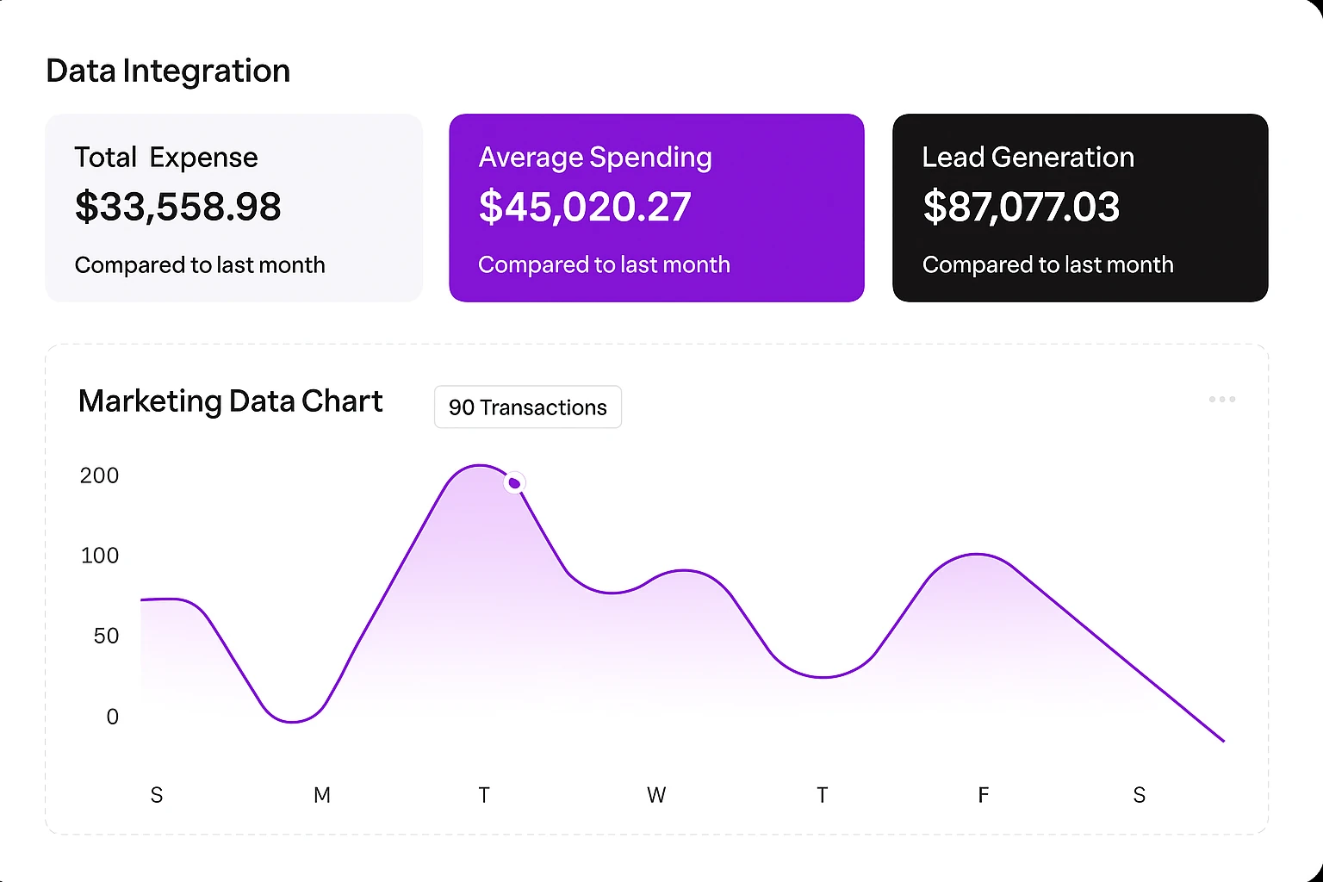Image resolution: width=1323 pixels, height=882 pixels.
Task: Select the 100 gridline label on the chart
Action: (x=100, y=556)
